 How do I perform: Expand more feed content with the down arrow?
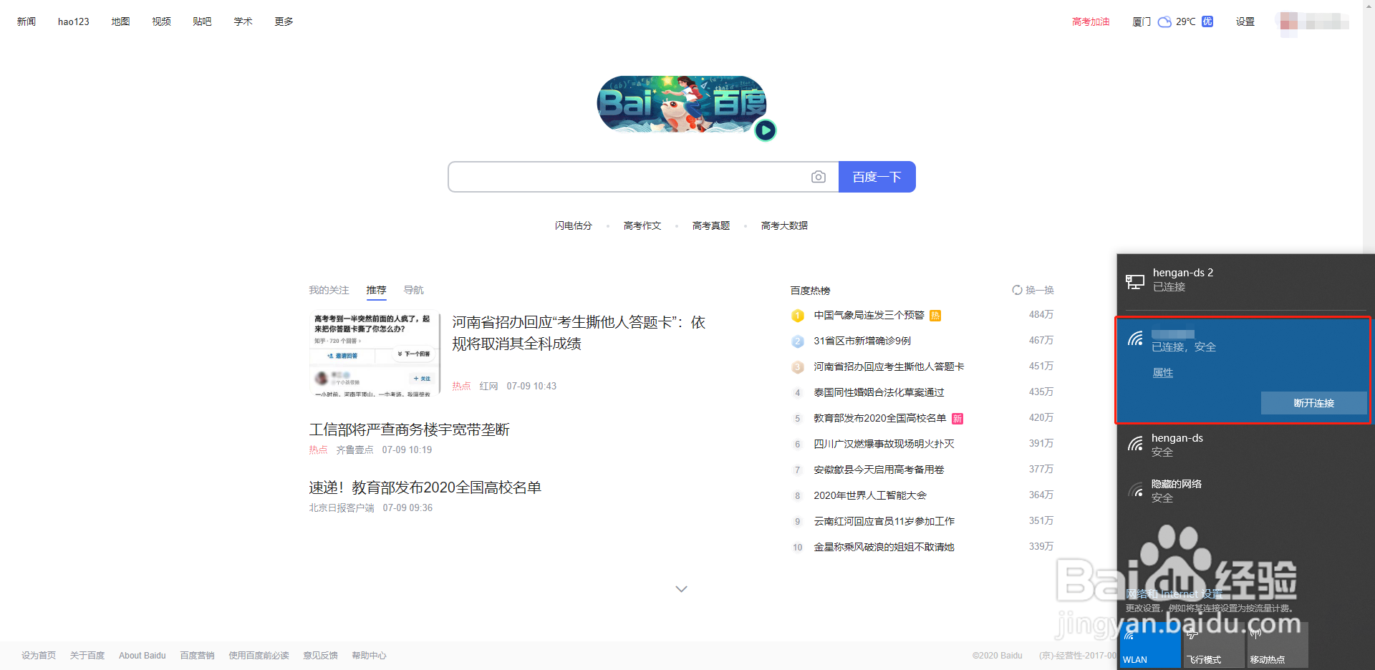click(x=681, y=588)
